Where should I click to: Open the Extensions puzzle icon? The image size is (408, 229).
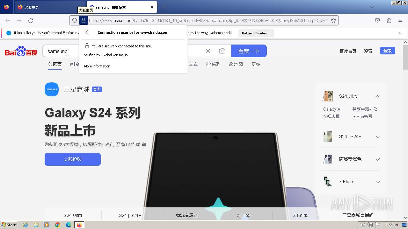click(389, 20)
